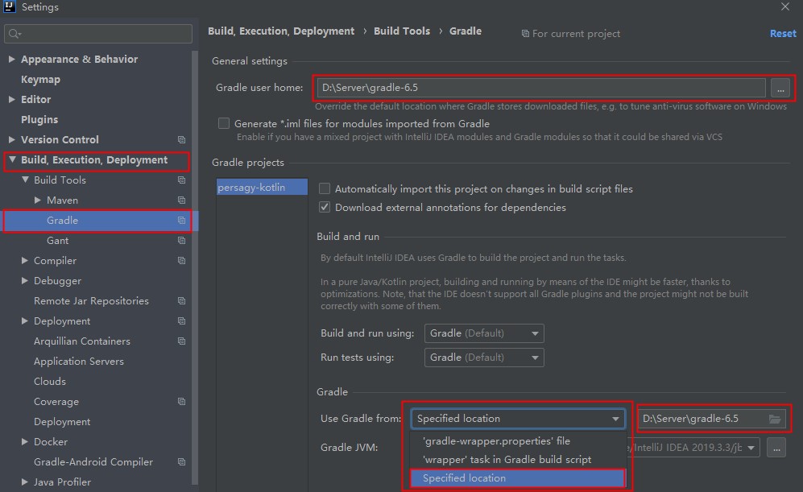
Task: Click the Reset link
Action: point(782,34)
